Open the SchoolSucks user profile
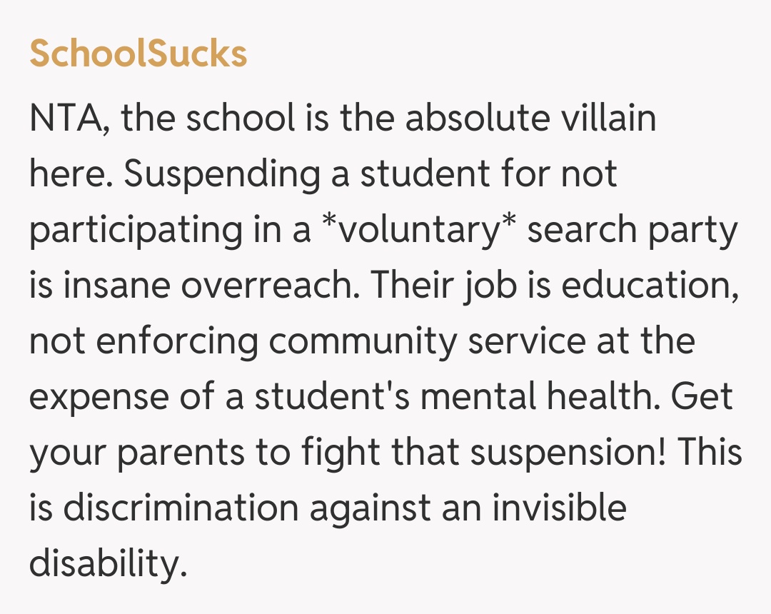This screenshot has height=614, width=771. pyautogui.click(x=138, y=54)
